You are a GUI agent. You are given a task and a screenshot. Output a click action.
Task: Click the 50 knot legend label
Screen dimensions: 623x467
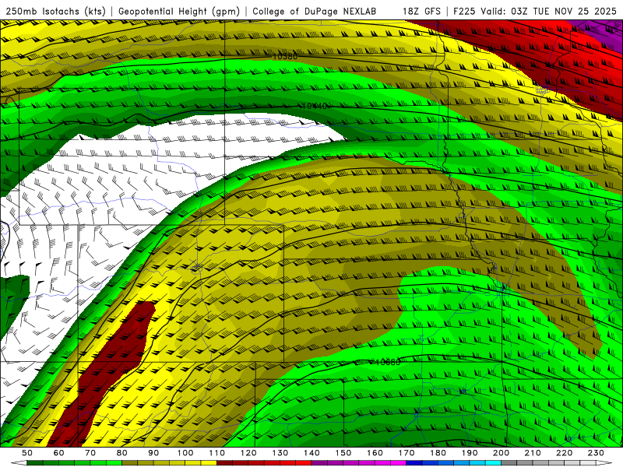pos(27,453)
